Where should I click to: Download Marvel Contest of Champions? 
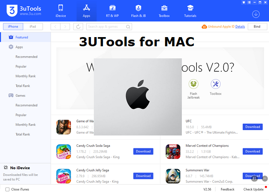253,151
